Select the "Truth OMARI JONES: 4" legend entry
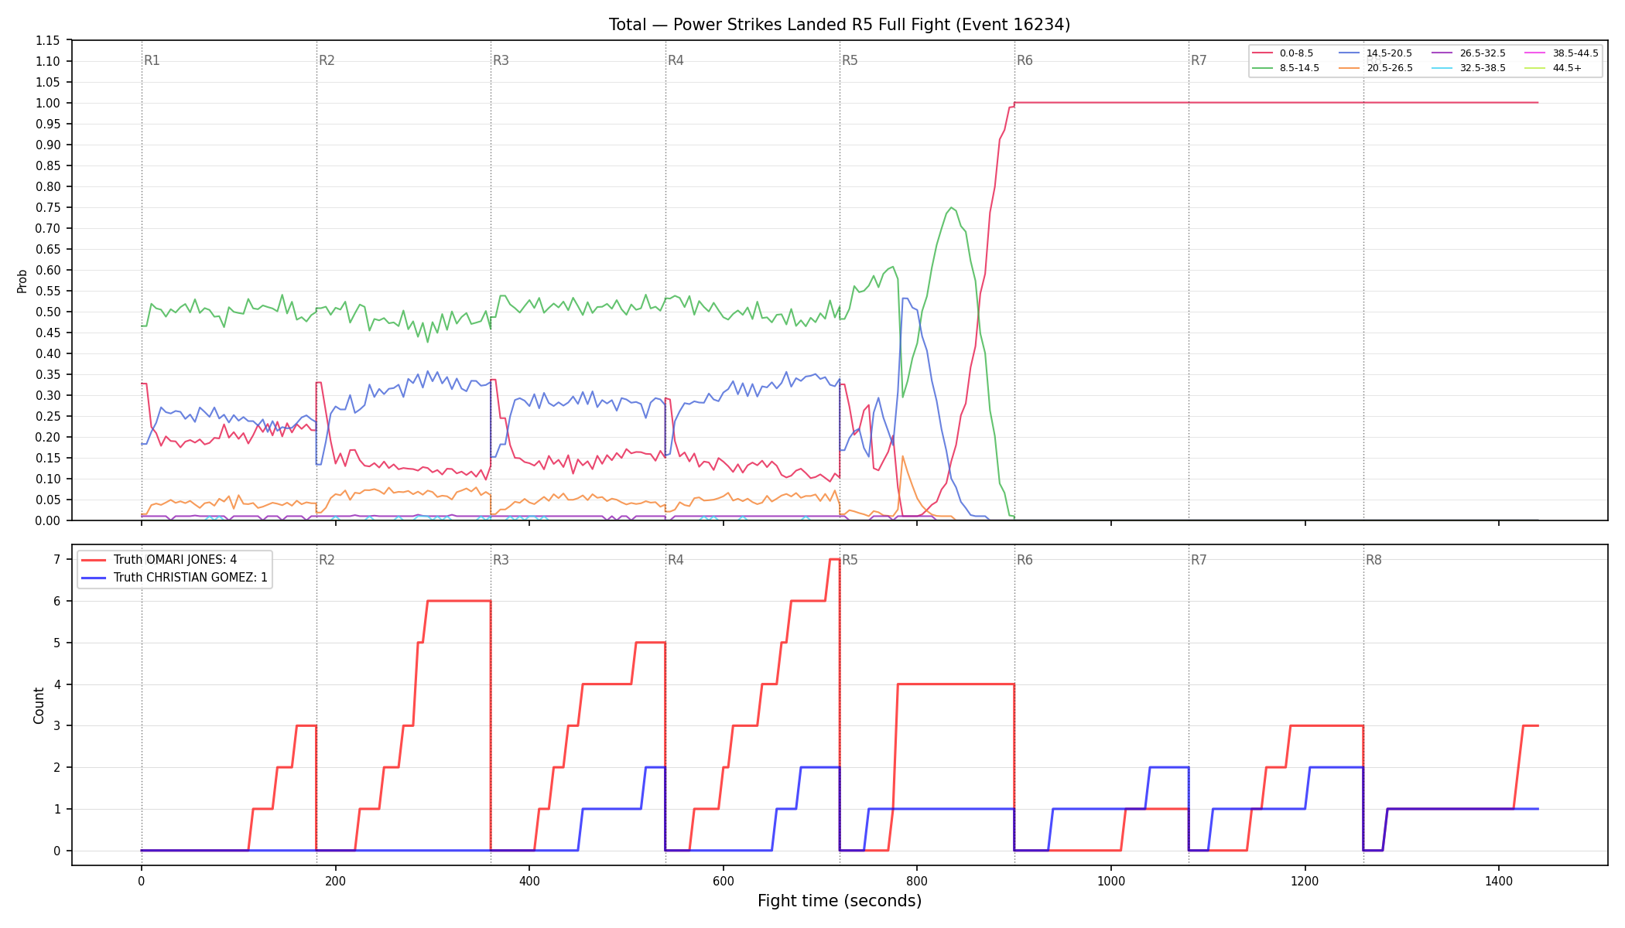1625x928 pixels. (x=175, y=560)
